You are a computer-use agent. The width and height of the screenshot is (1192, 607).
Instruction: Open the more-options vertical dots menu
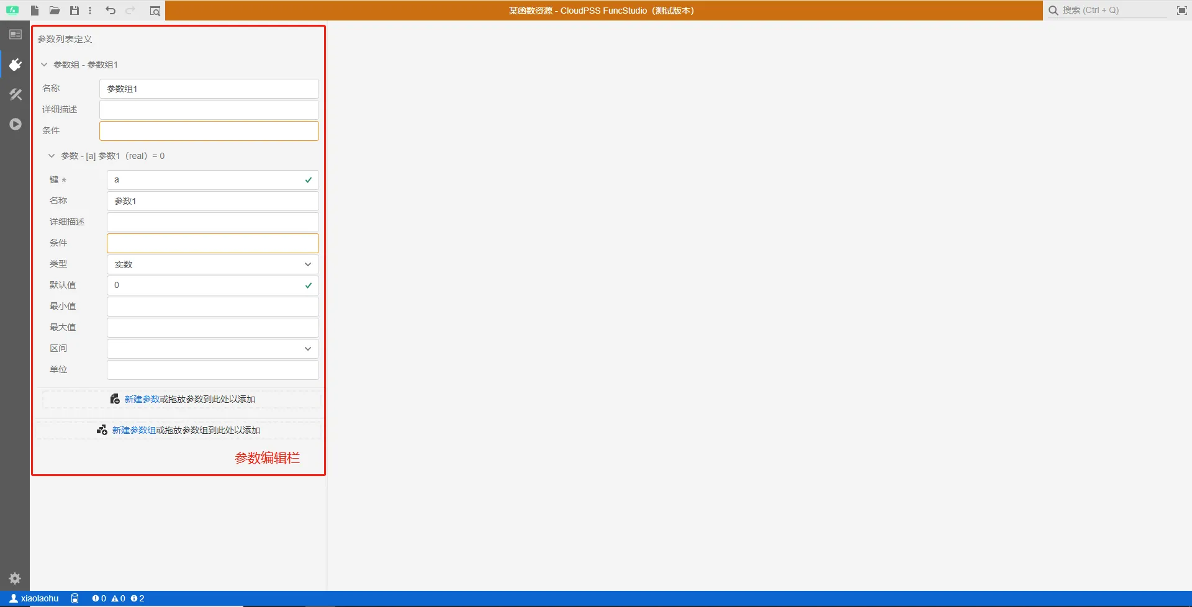tap(90, 11)
